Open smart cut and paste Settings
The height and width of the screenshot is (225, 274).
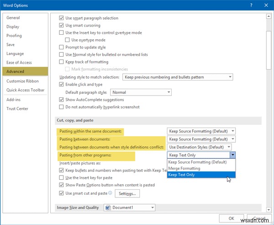pos(127,193)
